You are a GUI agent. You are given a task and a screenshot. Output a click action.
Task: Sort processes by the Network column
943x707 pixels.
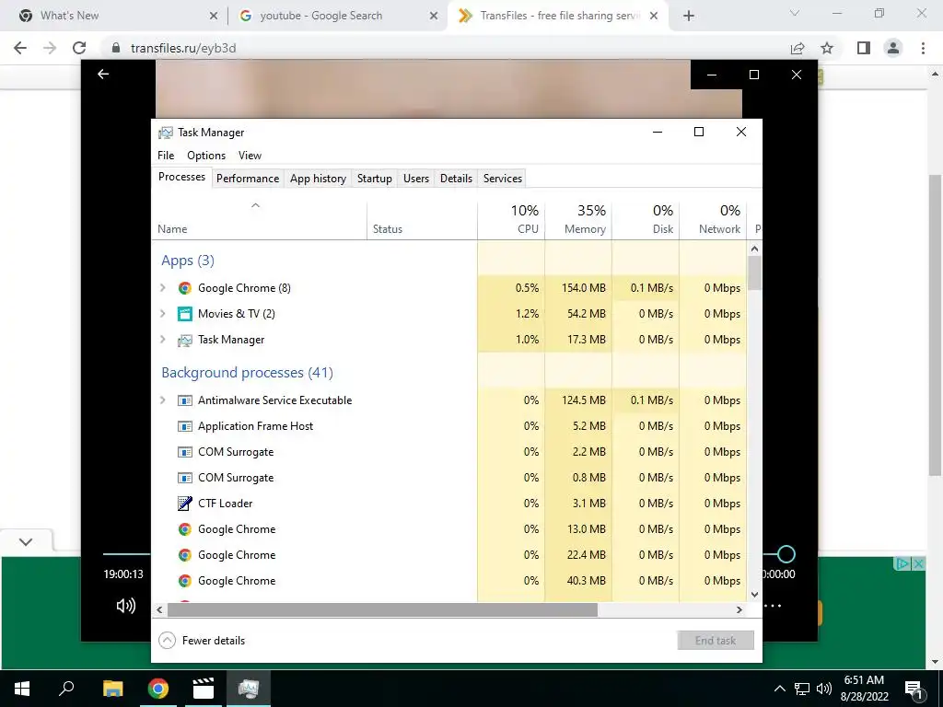click(x=714, y=220)
